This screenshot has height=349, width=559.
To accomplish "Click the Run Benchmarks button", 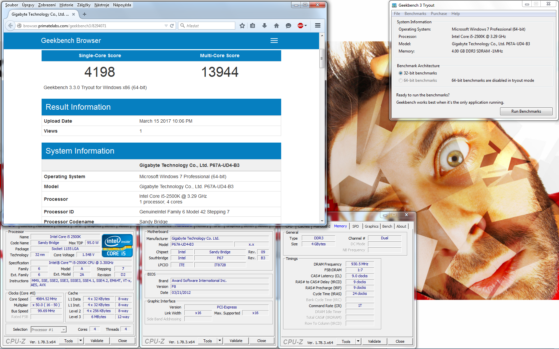I will point(526,111).
